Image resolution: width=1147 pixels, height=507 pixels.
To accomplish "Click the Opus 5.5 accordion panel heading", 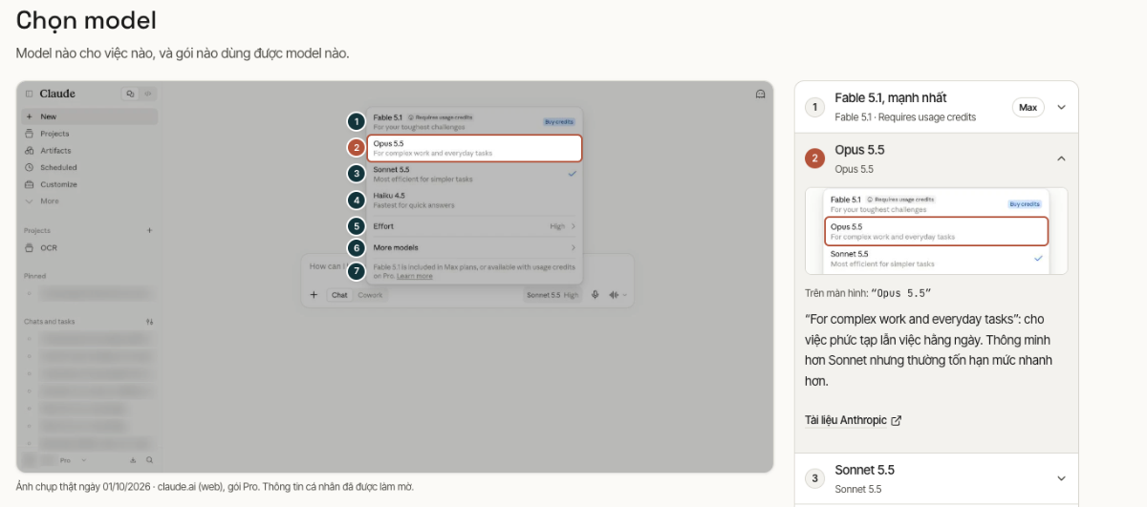I will (859, 150).
